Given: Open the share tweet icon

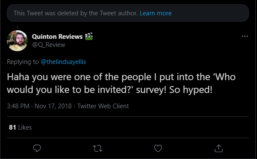Looking at the screenshot, I should [219, 148].
